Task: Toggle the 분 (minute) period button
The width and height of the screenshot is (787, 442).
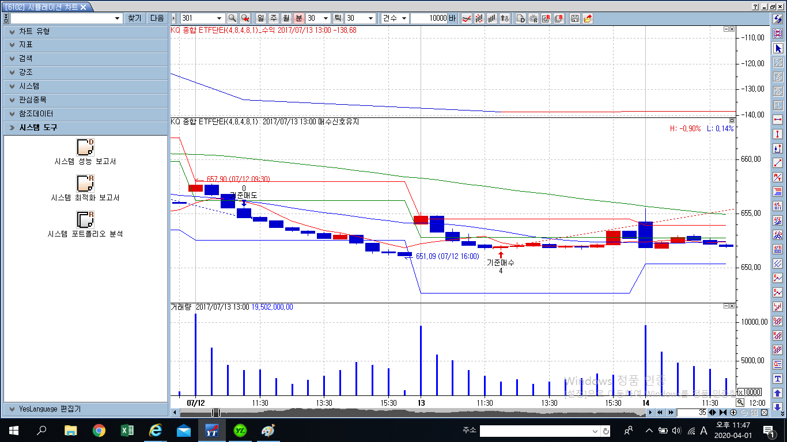Action: (298, 18)
